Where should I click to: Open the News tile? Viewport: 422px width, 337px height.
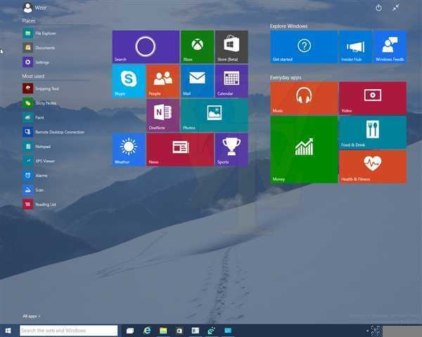click(180, 150)
